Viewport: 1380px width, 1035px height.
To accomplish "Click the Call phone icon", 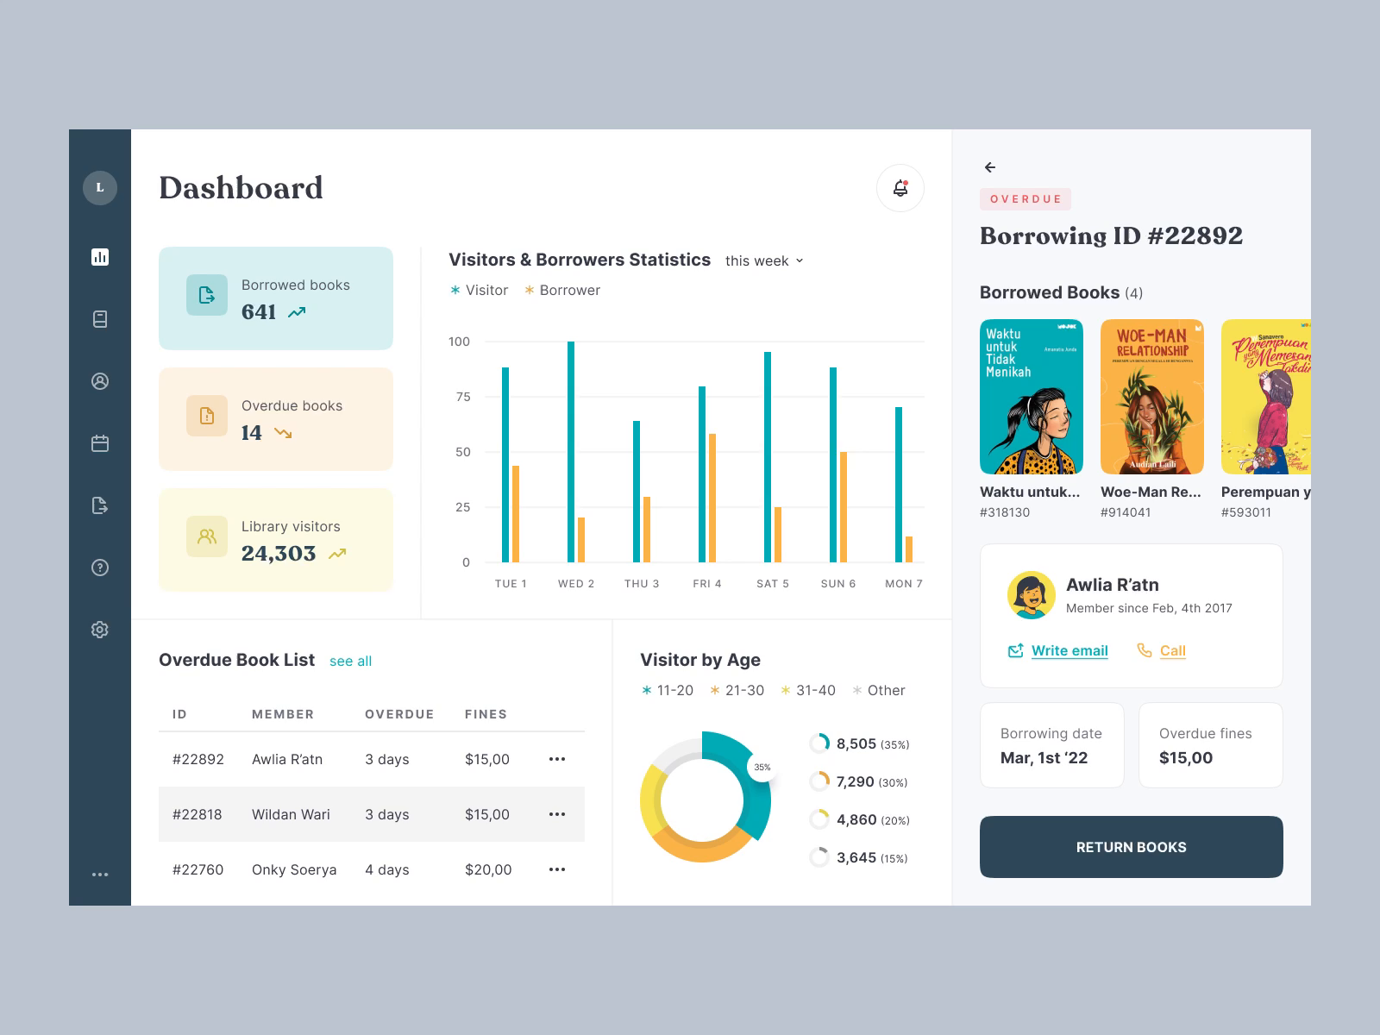I will pyautogui.click(x=1145, y=650).
